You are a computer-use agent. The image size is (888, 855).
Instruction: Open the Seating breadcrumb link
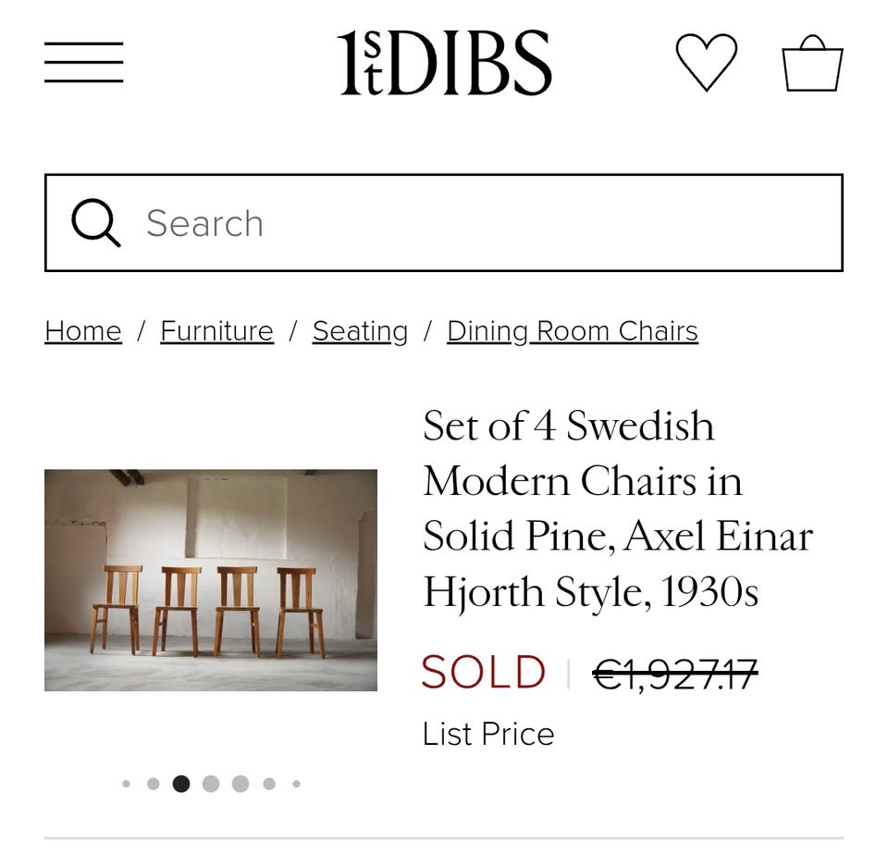(360, 331)
